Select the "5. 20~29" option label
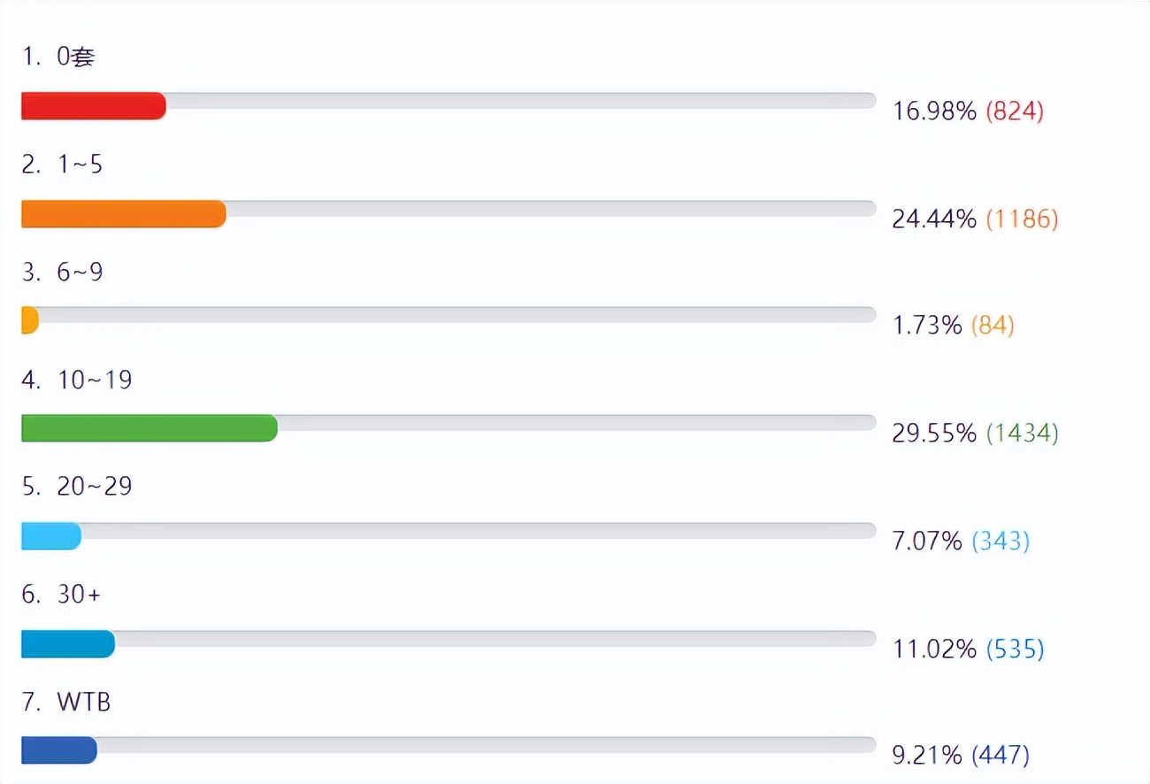Viewport: 1150px width, 784px height. point(77,487)
